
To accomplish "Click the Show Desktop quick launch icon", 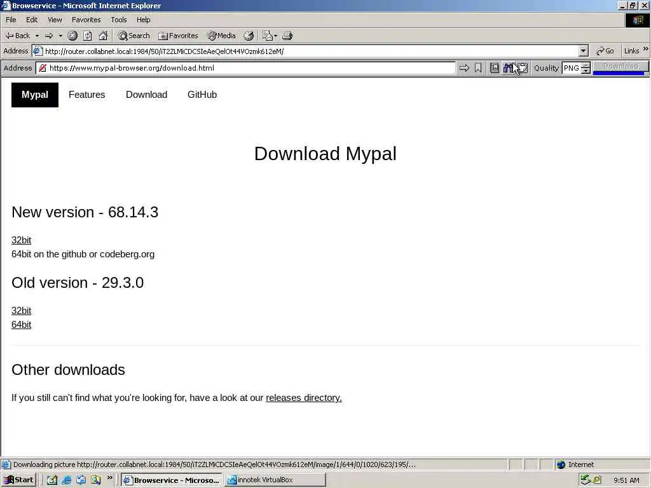I will (51, 480).
